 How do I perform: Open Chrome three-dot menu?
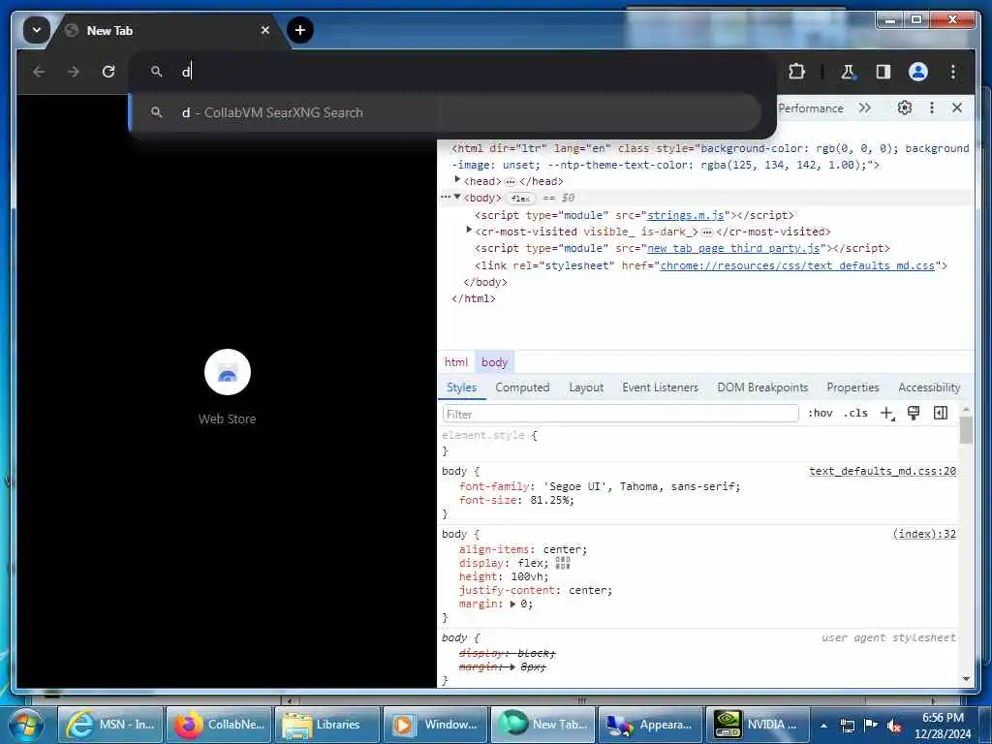click(953, 72)
